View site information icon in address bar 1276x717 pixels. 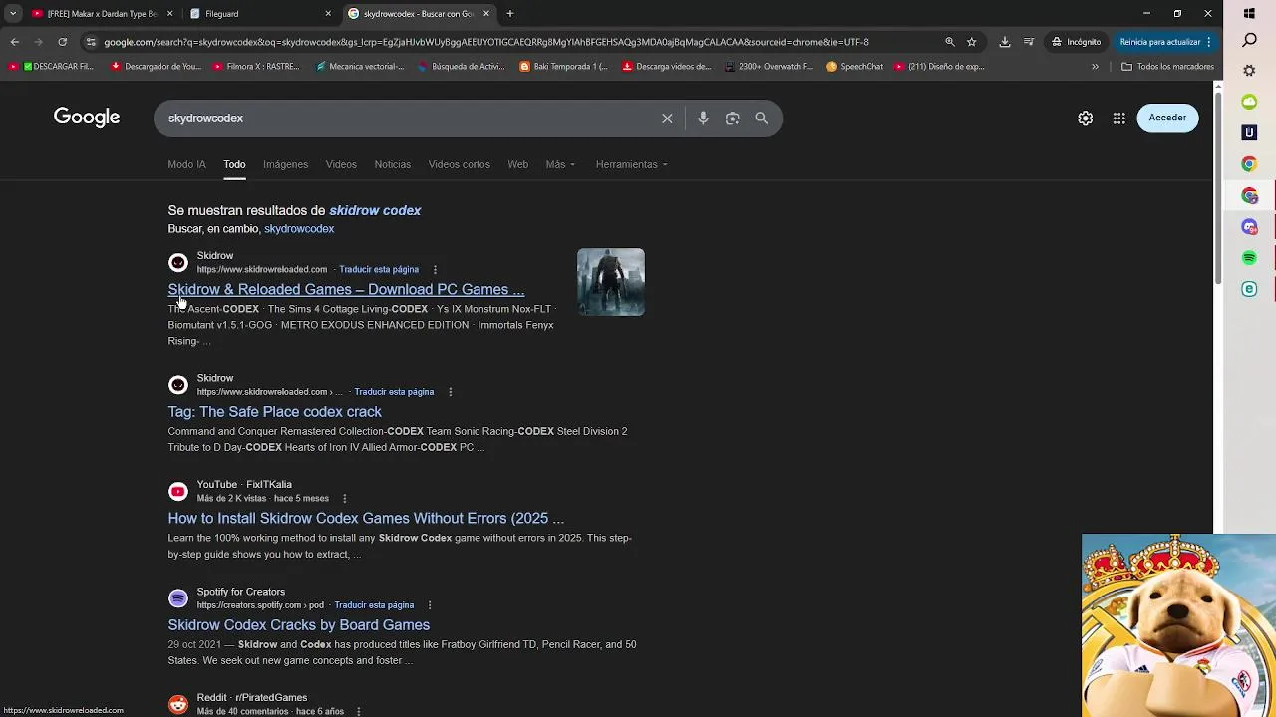click(x=91, y=42)
